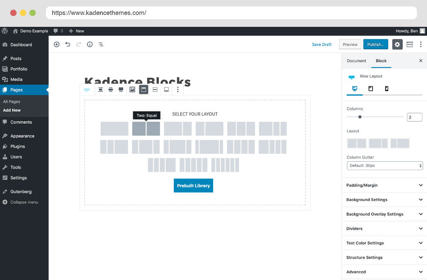Switch to the Document tab
The image size is (427, 280).
coord(356,61)
